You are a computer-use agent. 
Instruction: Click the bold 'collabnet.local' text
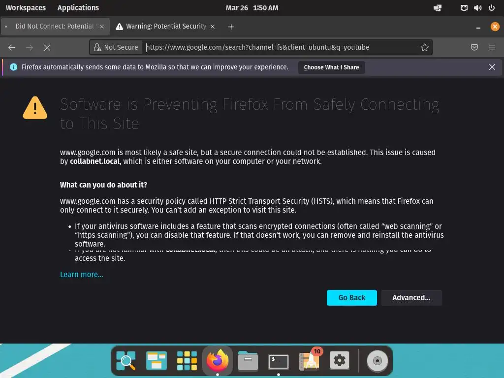pos(95,161)
